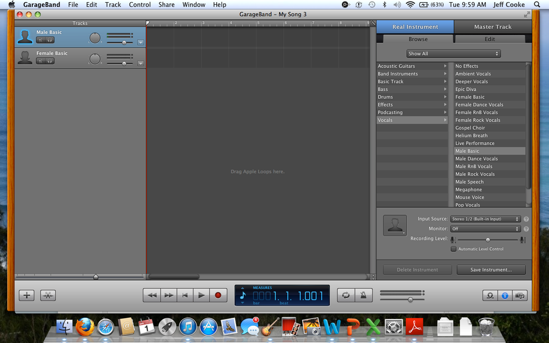Click the Male Basic pan knob
The width and height of the screenshot is (549, 343).
coord(95,38)
